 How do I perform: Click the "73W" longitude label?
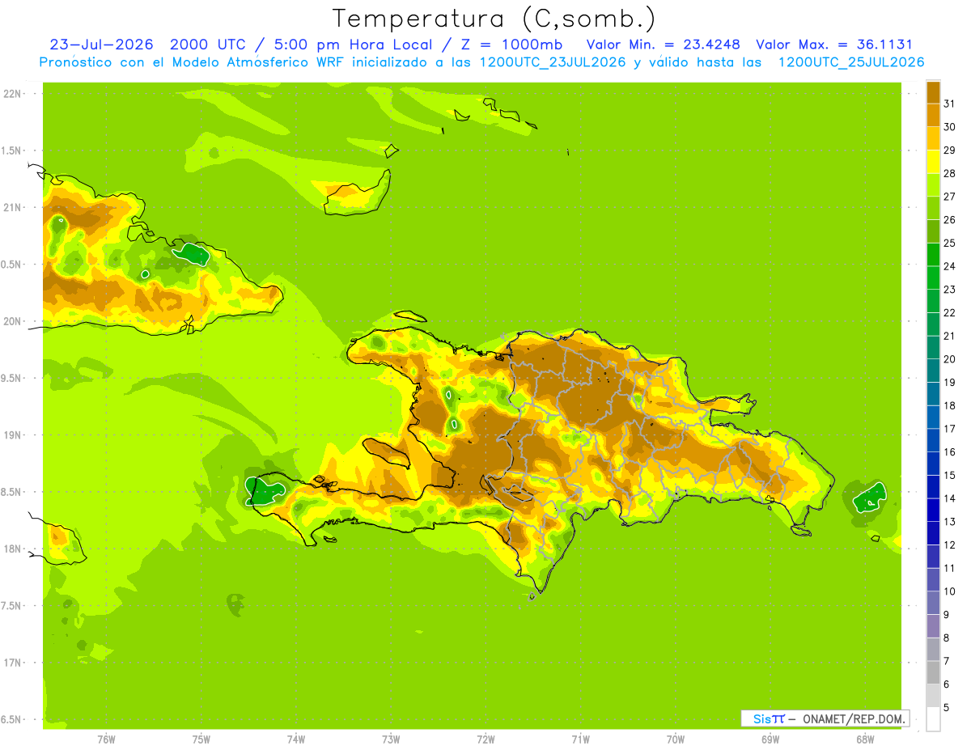pyautogui.click(x=391, y=739)
